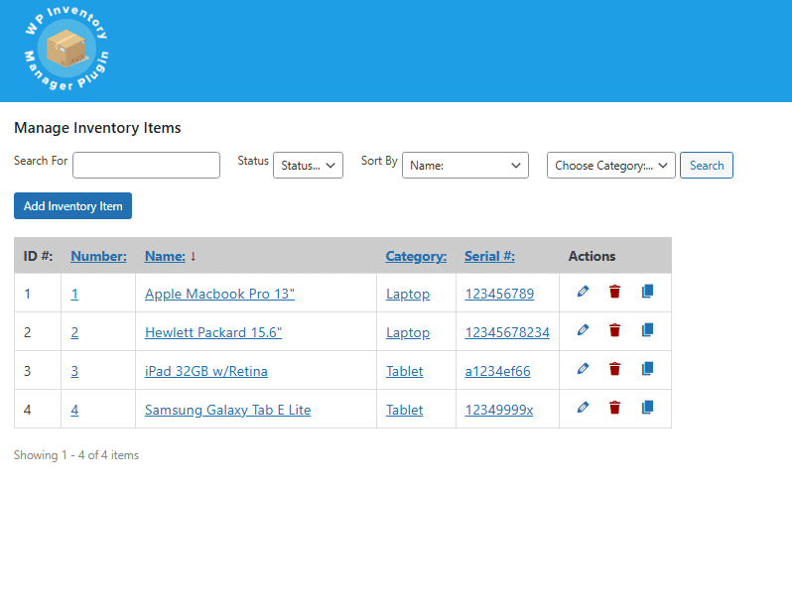
Task: Open serial number a1234ef66 link
Action: pyautogui.click(x=497, y=371)
